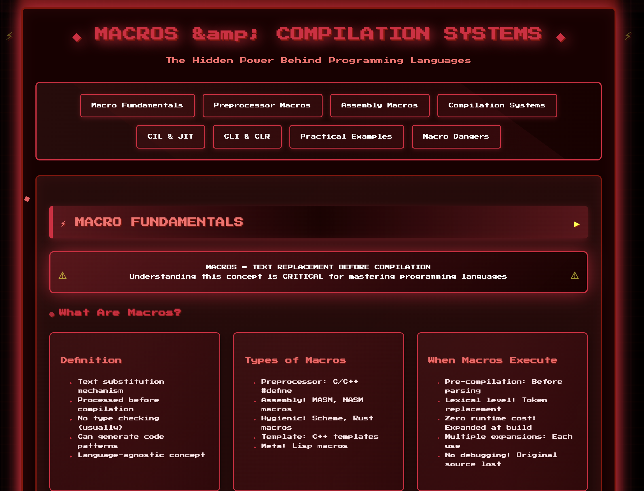644x491 pixels.
Task: Click lightning icon beside Macro Fundamentals heading
Action: [x=63, y=224]
